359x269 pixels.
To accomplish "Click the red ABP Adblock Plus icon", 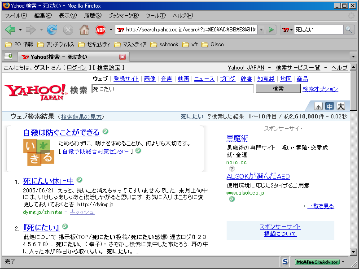I will tap(101, 30).
